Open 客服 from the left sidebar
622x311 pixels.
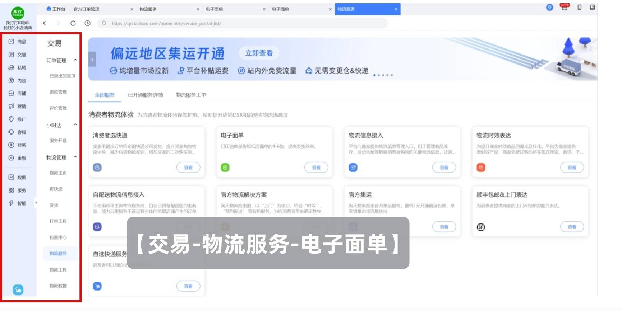17,132
